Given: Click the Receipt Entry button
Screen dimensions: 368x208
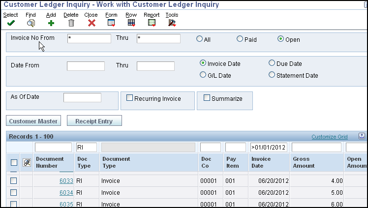Looking at the screenshot, I should coord(94,121).
